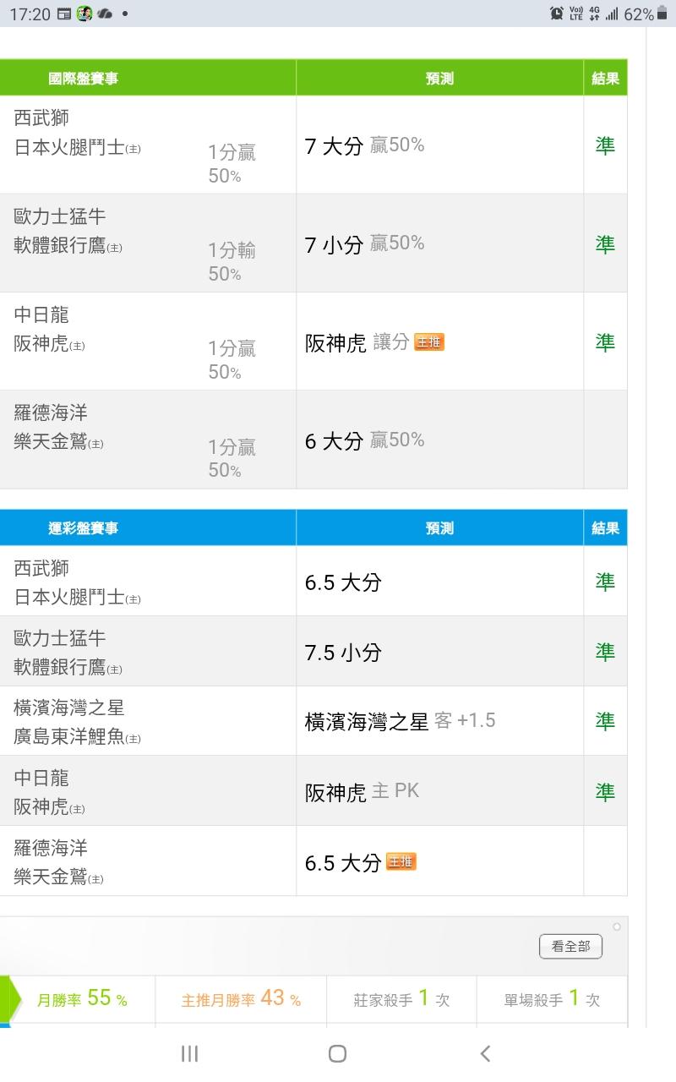Select the 單場殺手 1 次 tab
The image size is (676, 1082).
pos(552,999)
